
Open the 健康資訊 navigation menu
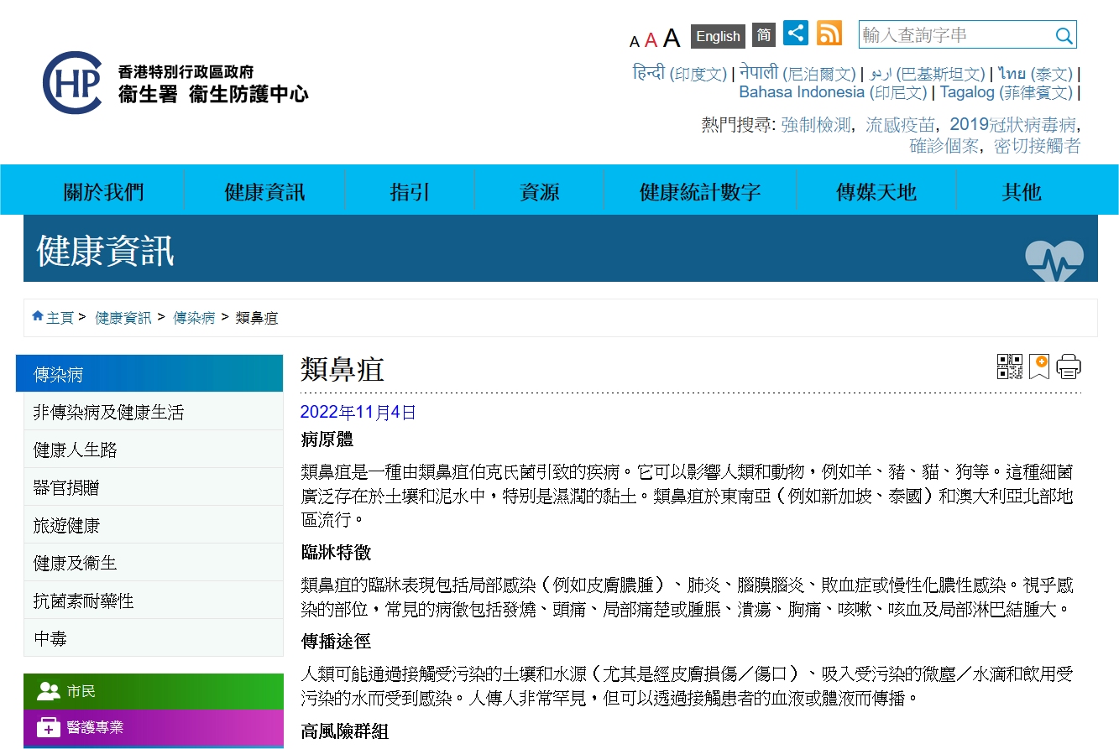264,192
